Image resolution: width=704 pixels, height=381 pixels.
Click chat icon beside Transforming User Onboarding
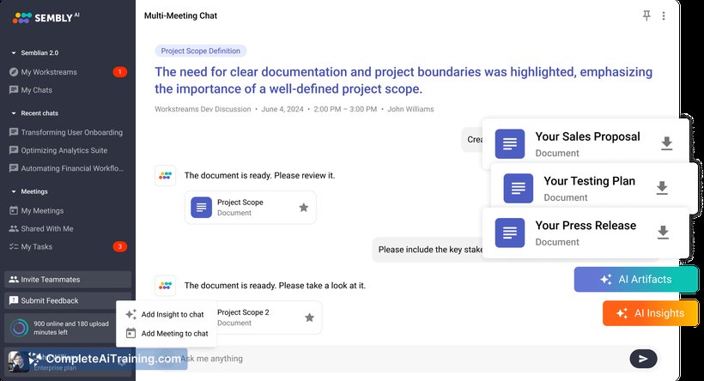coord(14,132)
